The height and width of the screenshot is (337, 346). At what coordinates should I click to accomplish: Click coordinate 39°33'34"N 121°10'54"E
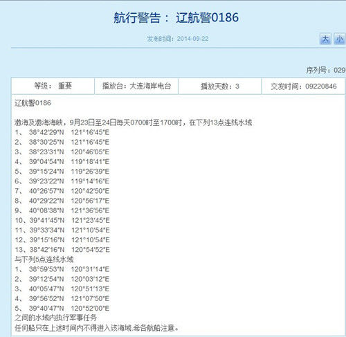(x=69, y=230)
